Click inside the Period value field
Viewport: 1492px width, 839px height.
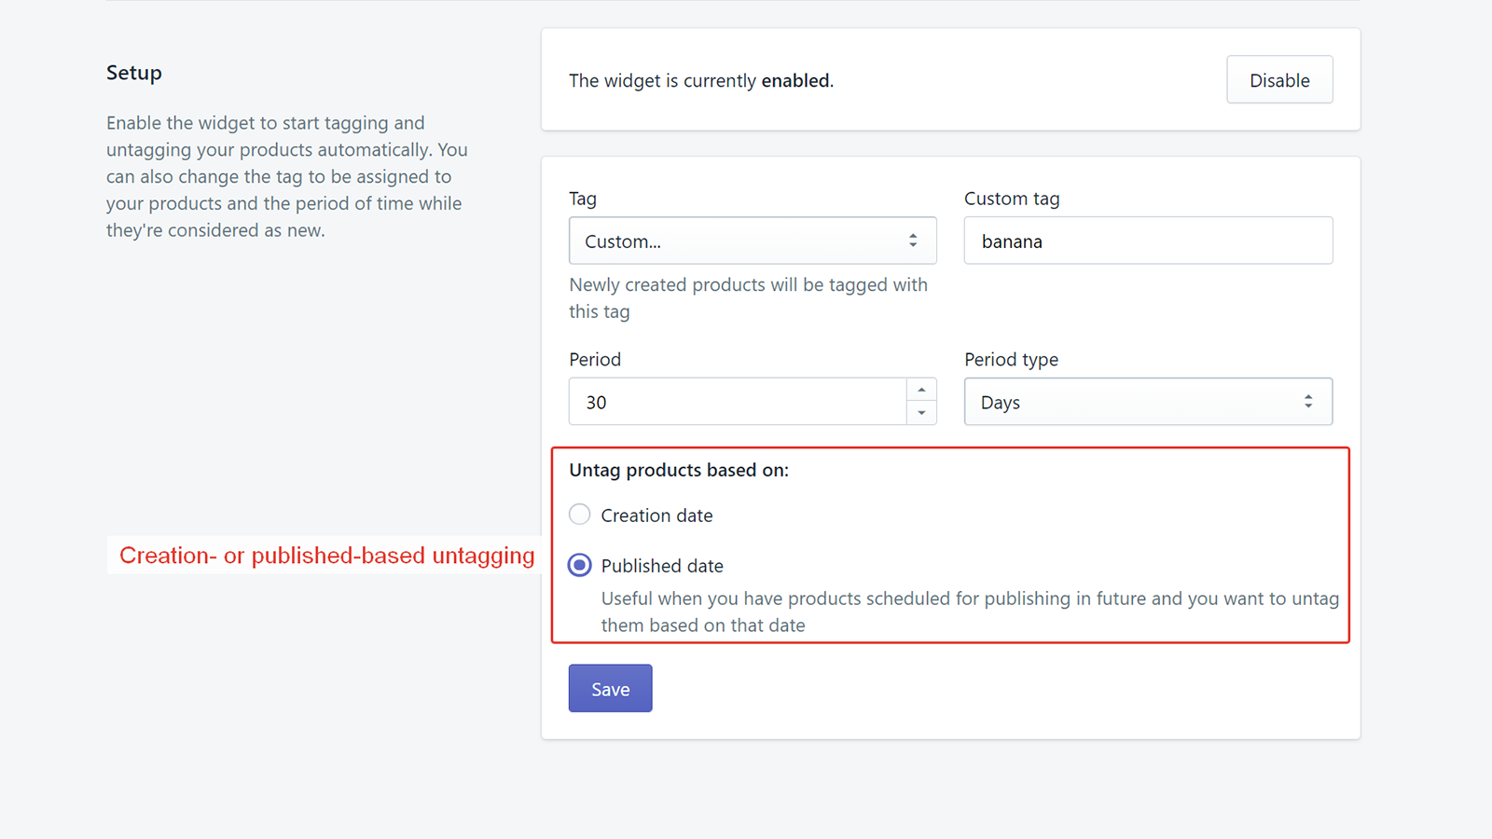point(737,402)
